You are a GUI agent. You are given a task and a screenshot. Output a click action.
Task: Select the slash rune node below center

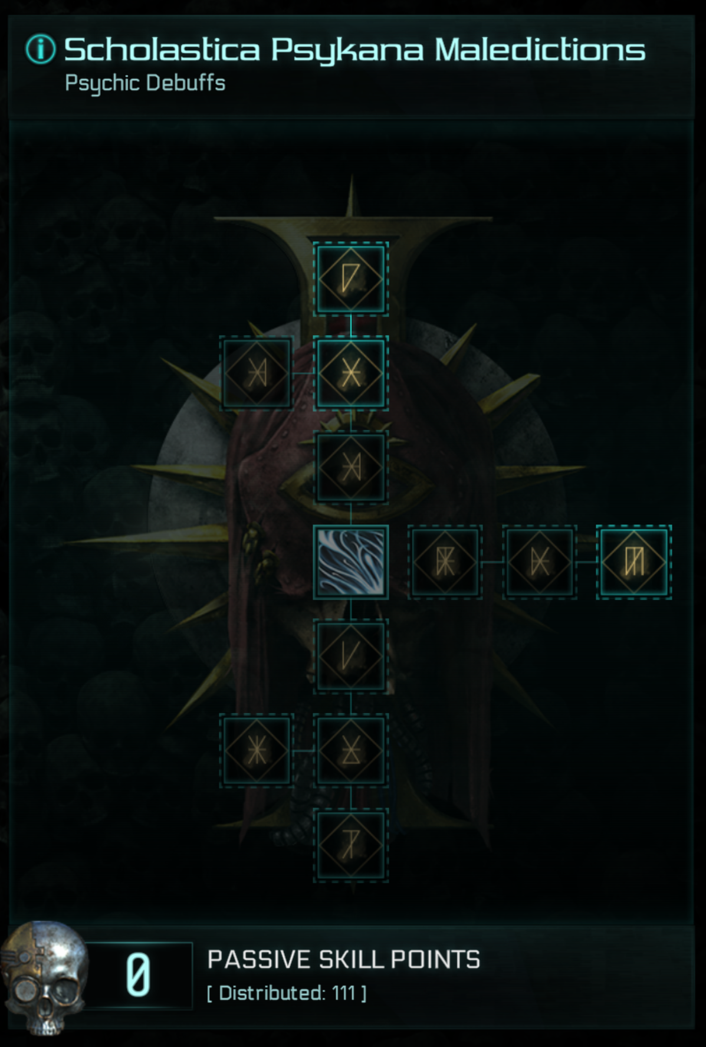(350, 657)
